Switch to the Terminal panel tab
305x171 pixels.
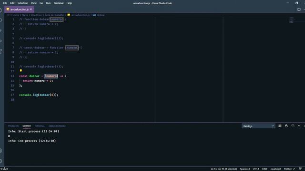[x=40, y=126]
